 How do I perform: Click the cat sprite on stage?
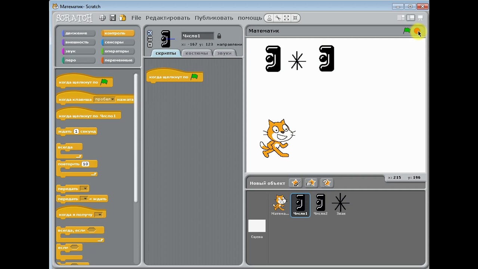pyautogui.click(x=277, y=138)
